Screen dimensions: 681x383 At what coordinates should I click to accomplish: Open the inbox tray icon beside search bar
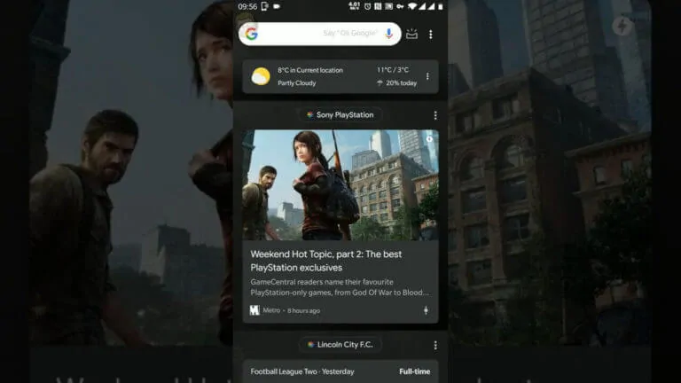point(411,34)
